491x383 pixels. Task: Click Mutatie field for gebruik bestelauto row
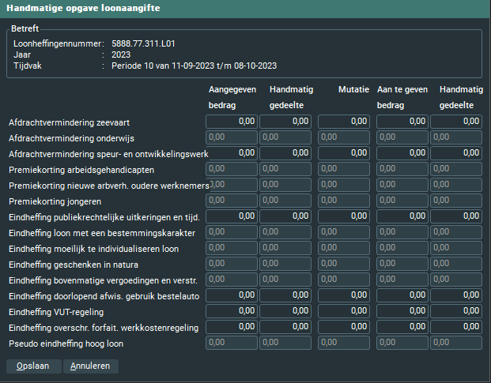[344, 295]
